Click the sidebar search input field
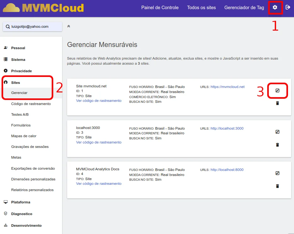 pyautogui.click(x=32, y=27)
